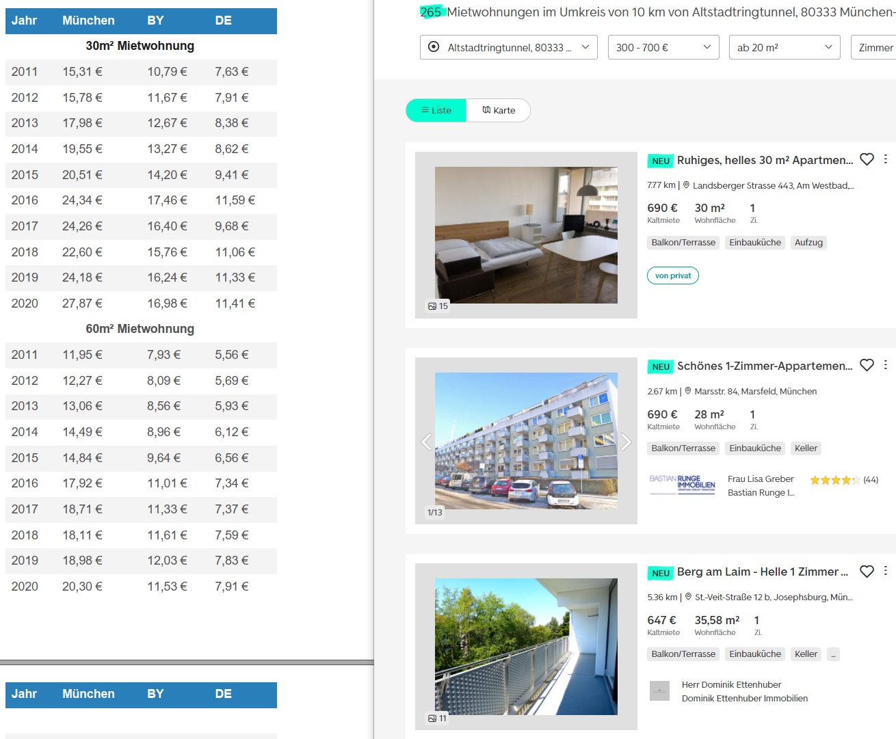Favorite the Ruhiges, helles 30 m² Apartment listing
Image resolution: width=896 pixels, height=739 pixels.
[x=867, y=159]
